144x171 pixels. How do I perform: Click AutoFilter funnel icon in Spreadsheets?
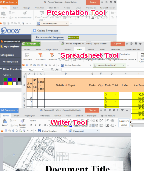pos(40,55)
